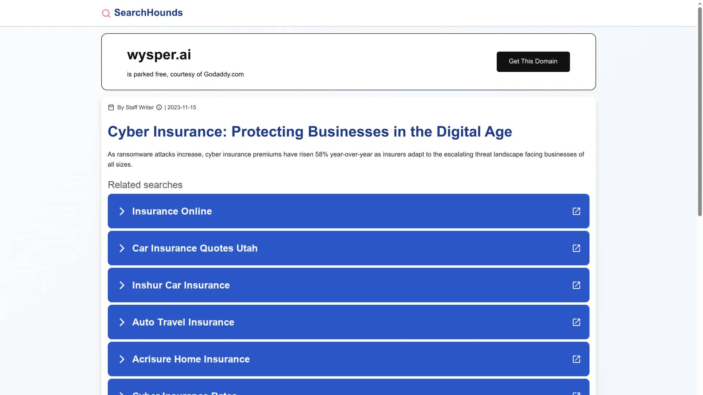This screenshot has height=395, width=703.
Task: Click external link icon on Acrisure Home Insurance
Action: [576, 359]
